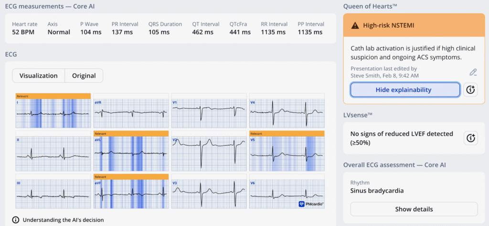The image size is (489, 226).
Task: Expand rhythm info with Show details
Action: (x=414, y=209)
